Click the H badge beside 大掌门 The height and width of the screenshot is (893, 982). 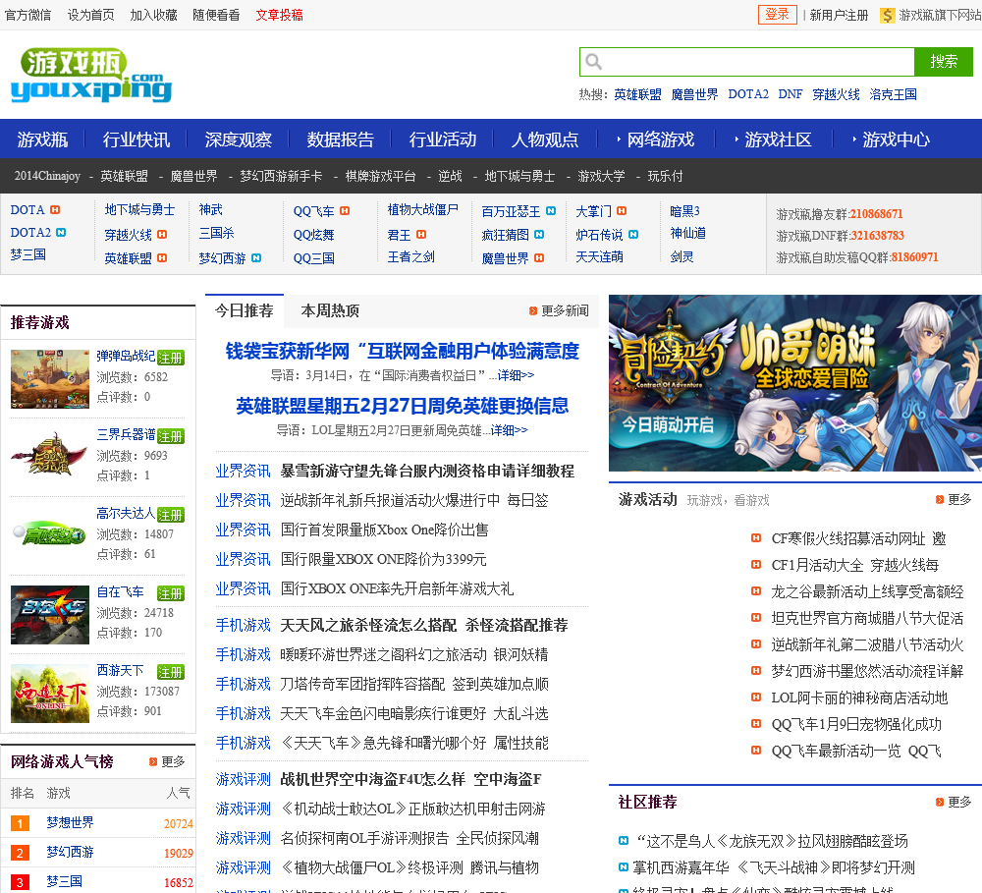tap(622, 211)
